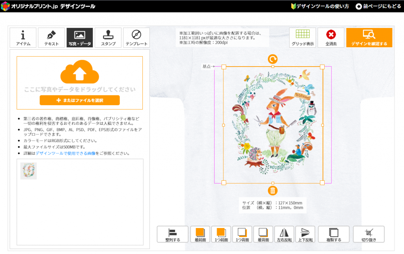Image resolution: width=404 pixels, height=254 pixels.
Task: Click the 整列する align button
Action: pyautogui.click(x=173, y=234)
